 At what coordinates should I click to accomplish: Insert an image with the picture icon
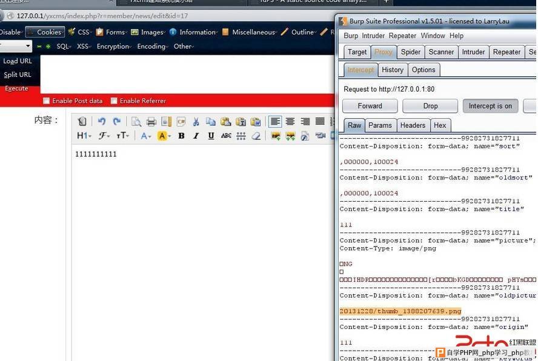coord(276,136)
